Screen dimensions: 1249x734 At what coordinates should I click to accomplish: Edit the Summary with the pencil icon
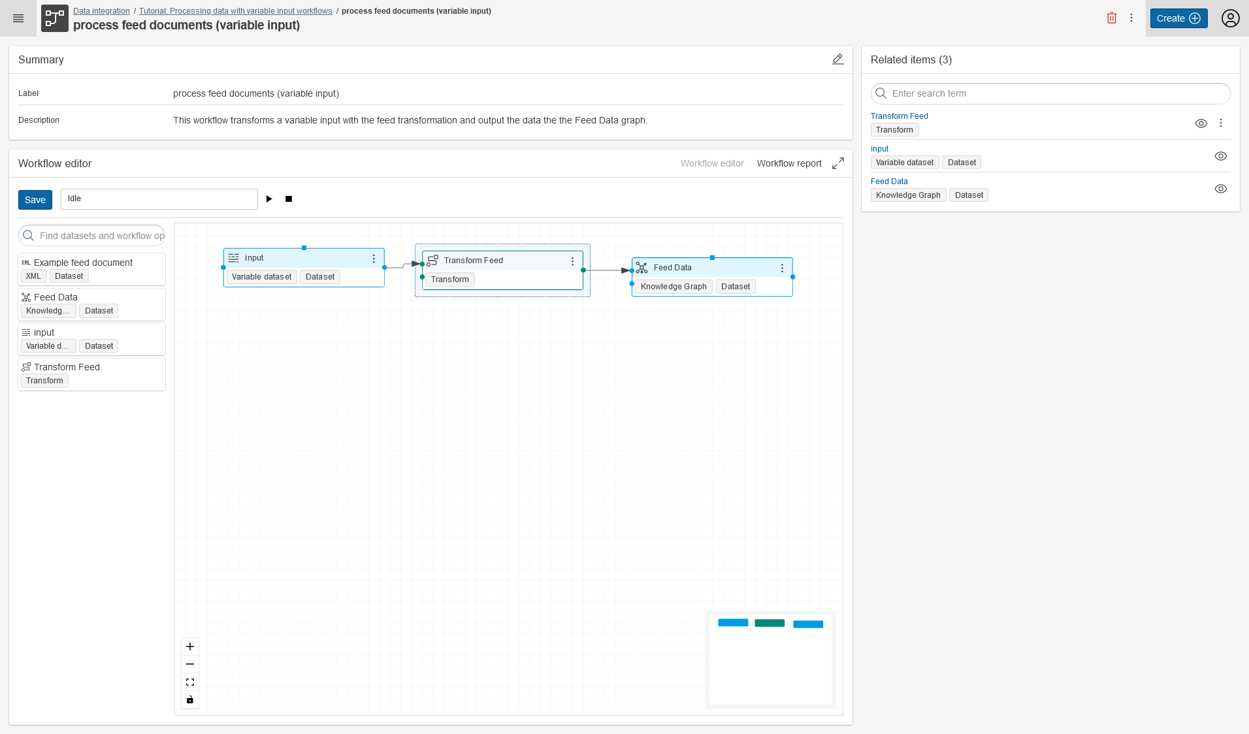[x=838, y=59]
